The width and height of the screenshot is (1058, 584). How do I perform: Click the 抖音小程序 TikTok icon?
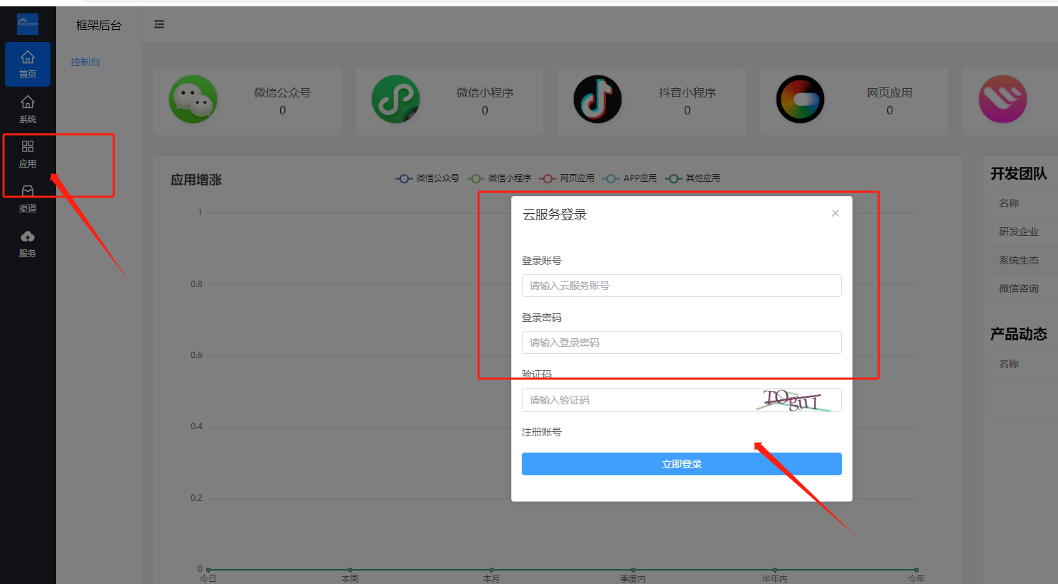[598, 99]
